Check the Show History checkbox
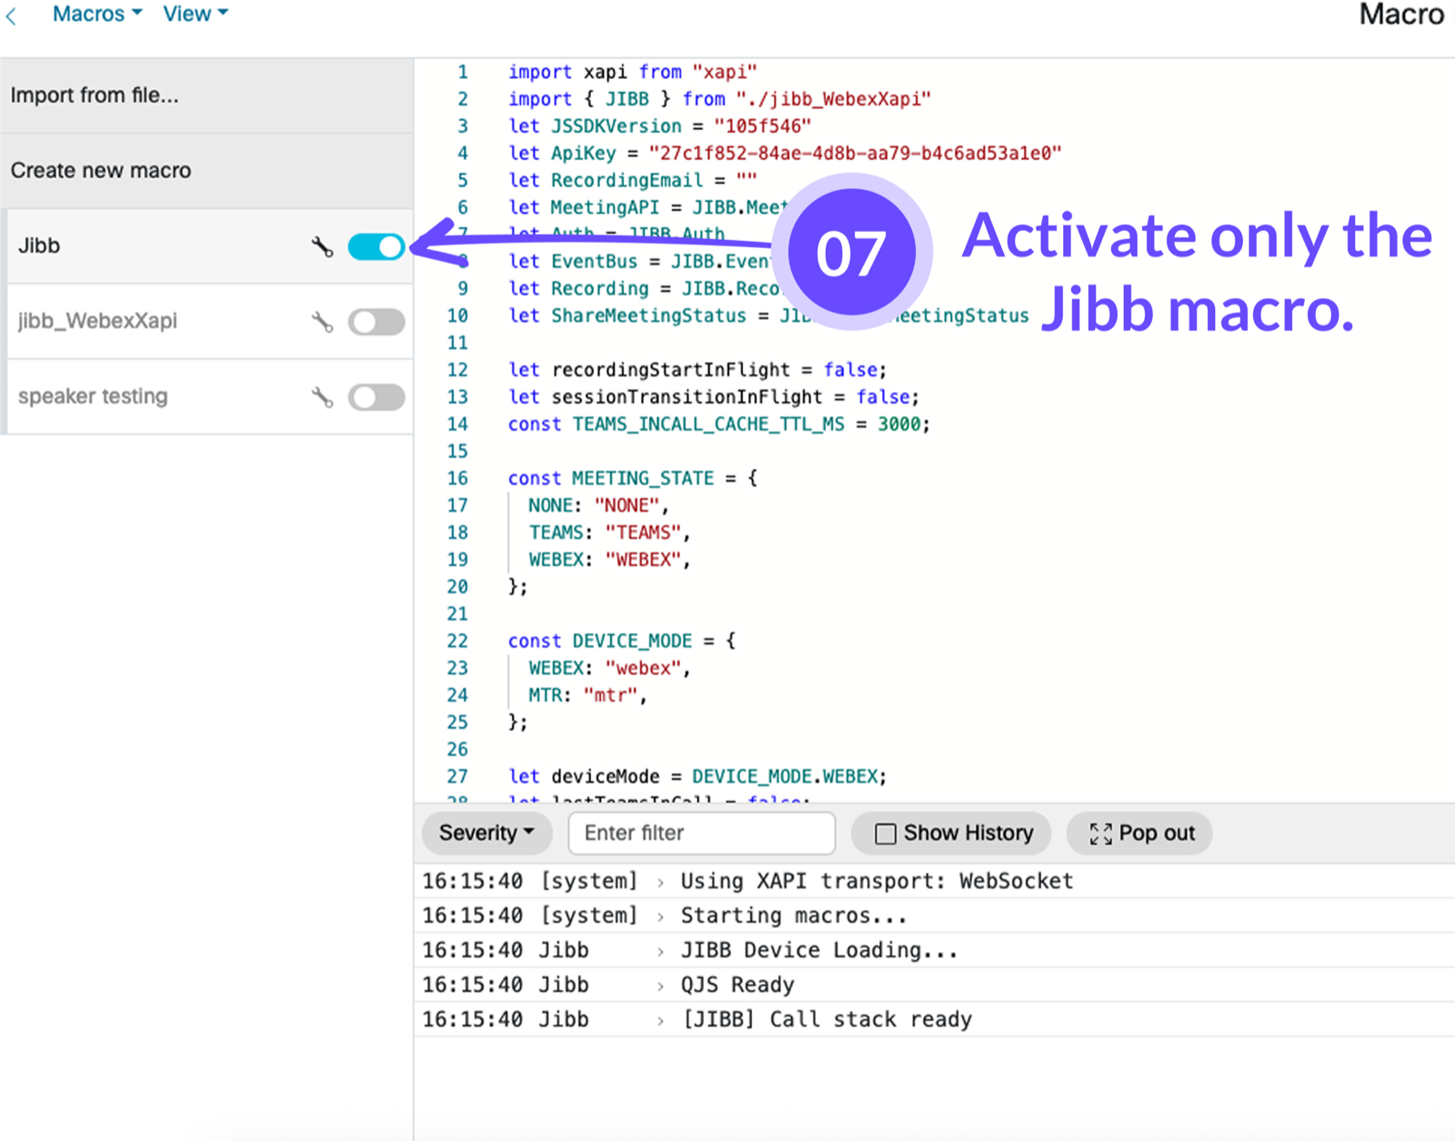This screenshot has width=1455, height=1141. [885, 834]
